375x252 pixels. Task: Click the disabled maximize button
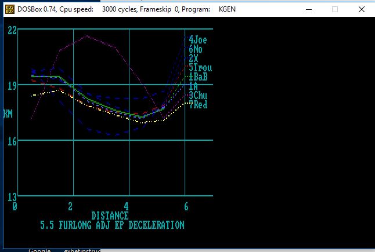pos(335,9)
